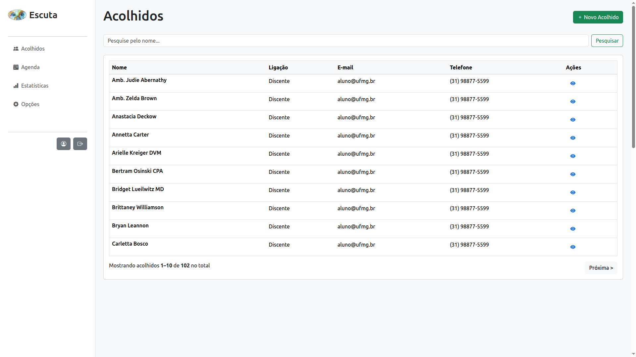View details for Anastacia Deckow
Viewport: 636px width, 357px height.
point(573,120)
